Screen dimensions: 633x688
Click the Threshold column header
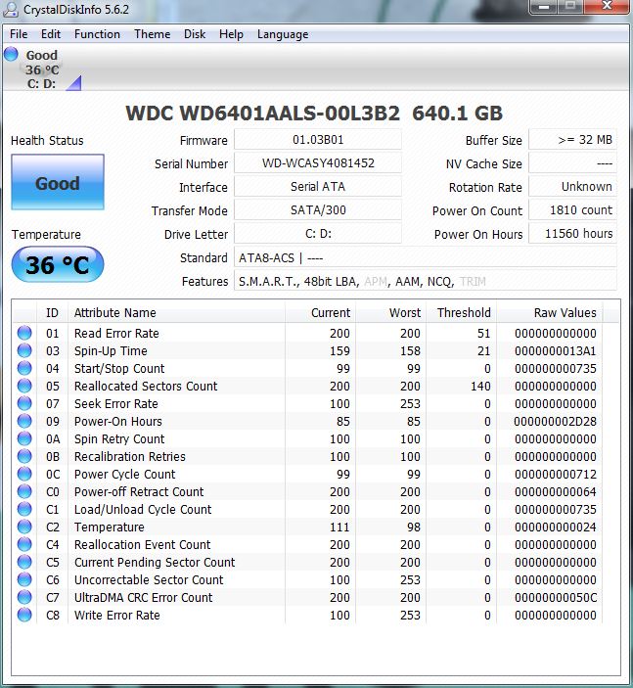pyautogui.click(x=462, y=313)
